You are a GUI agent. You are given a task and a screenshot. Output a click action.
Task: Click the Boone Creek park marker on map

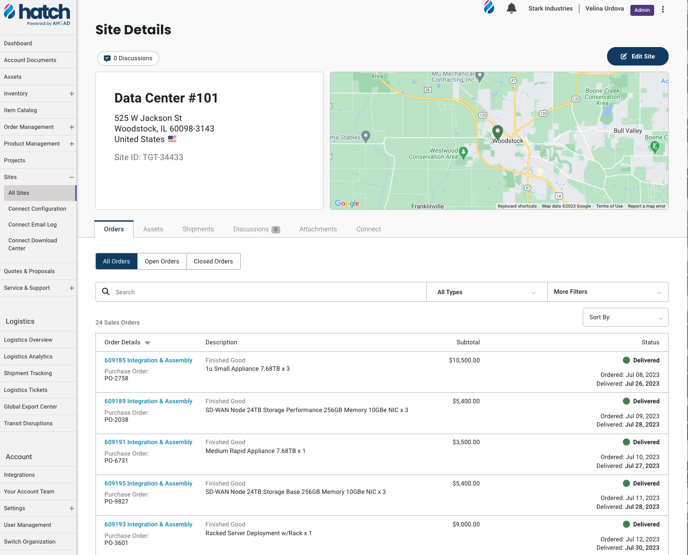[655, 147]
